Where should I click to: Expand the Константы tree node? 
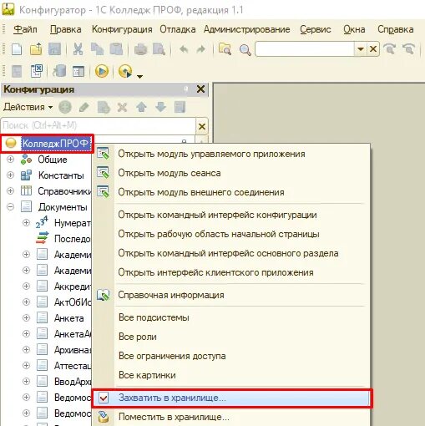pyautogui.click(x=10, y=175)
